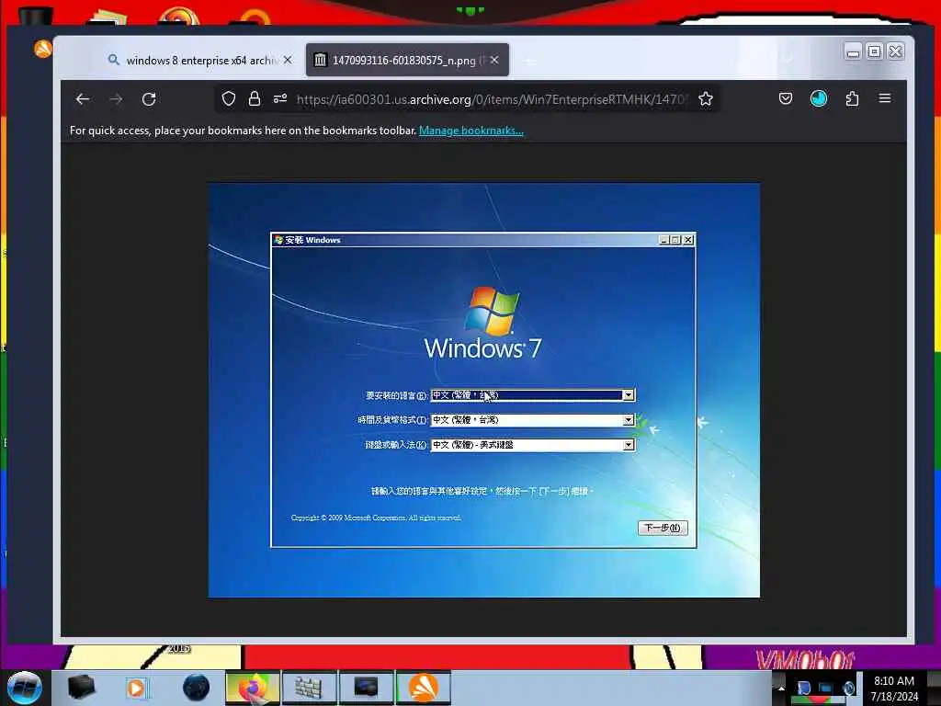
Task: Open the clock showing 8:10 AM
Action: tap(894, 689)
